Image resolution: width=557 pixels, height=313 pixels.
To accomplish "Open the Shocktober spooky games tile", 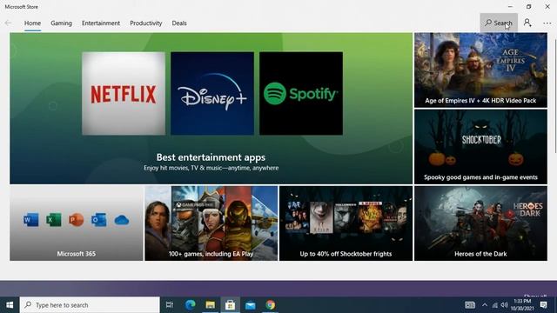I will (480, 147).
